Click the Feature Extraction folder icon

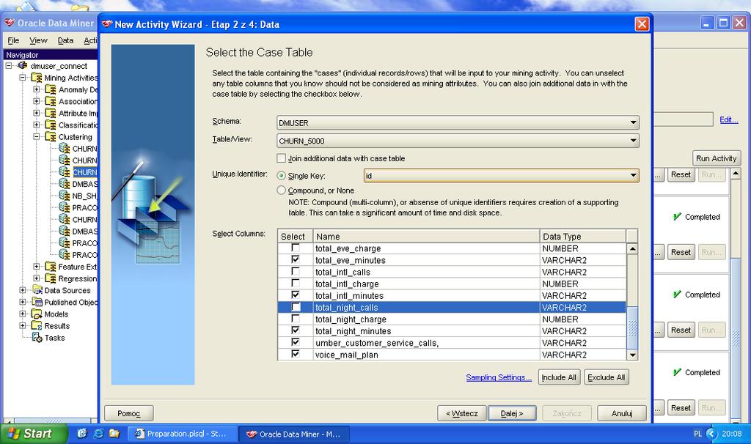(51, 267)
